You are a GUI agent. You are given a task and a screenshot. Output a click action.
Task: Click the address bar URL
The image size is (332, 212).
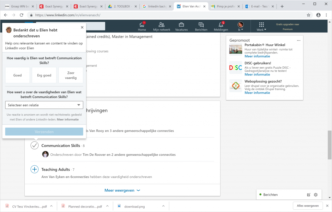pyautogui.click(x=68, y=15)
